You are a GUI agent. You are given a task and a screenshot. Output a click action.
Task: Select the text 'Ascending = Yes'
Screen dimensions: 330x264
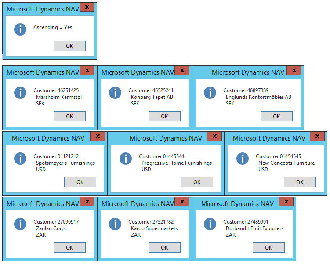tap(53, 27)
